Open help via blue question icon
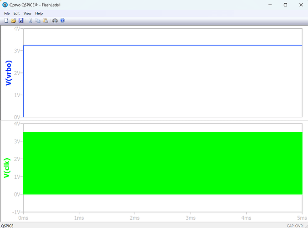Screen dimensions: 308x228 coord(62,21)
